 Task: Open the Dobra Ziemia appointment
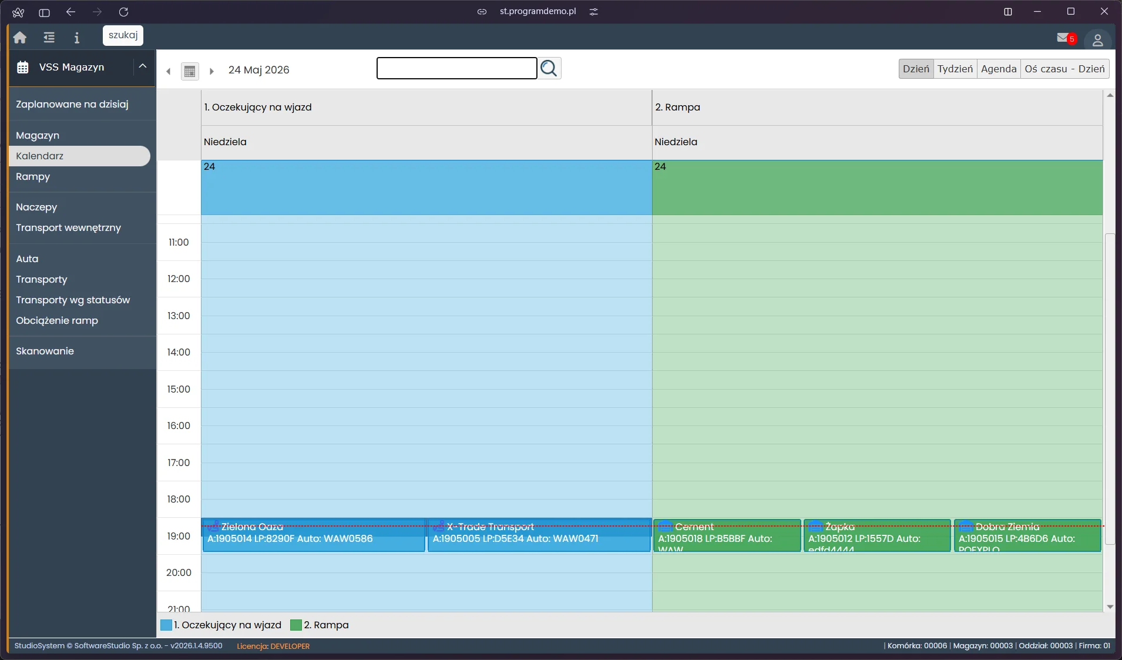(1027, 535)
